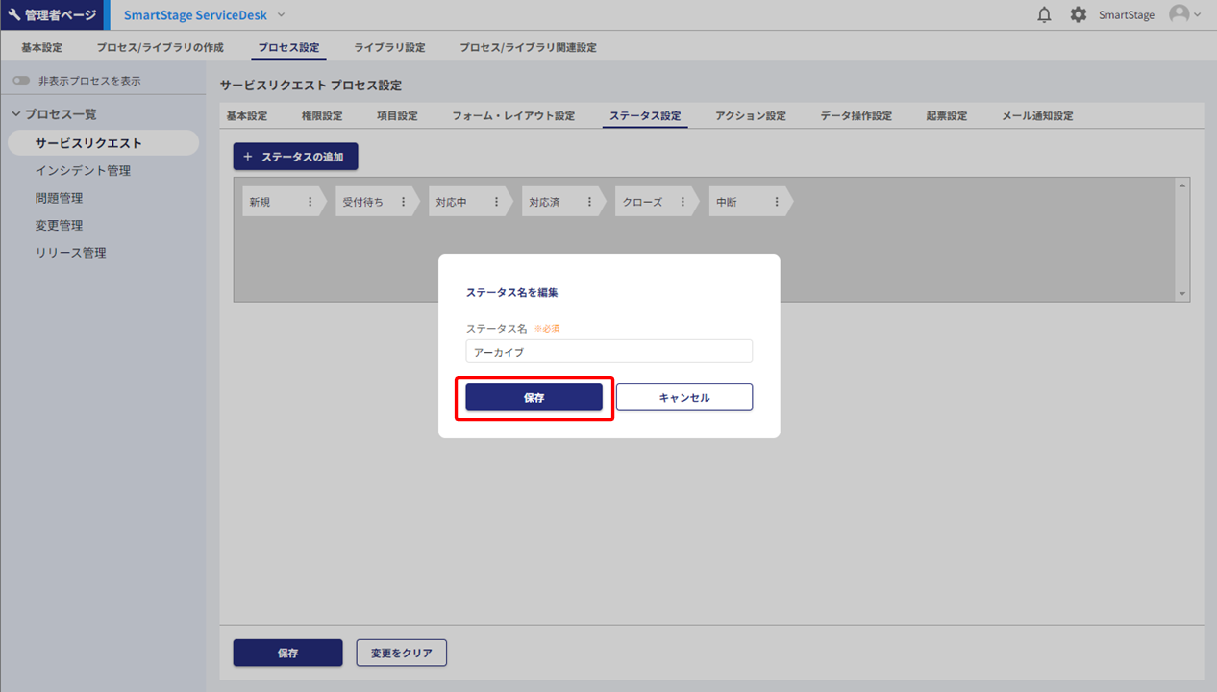Image resolution: width=1217 pixels, height=692 pixels.
Task: Expand the SmartStage ServiceDesk dropdown
Action: tap(281, 15)
